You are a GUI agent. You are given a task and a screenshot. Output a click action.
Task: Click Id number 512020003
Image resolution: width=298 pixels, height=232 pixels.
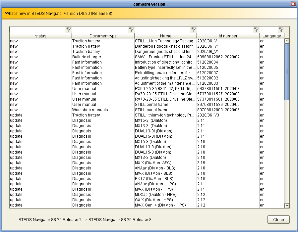tap(208, 83)
